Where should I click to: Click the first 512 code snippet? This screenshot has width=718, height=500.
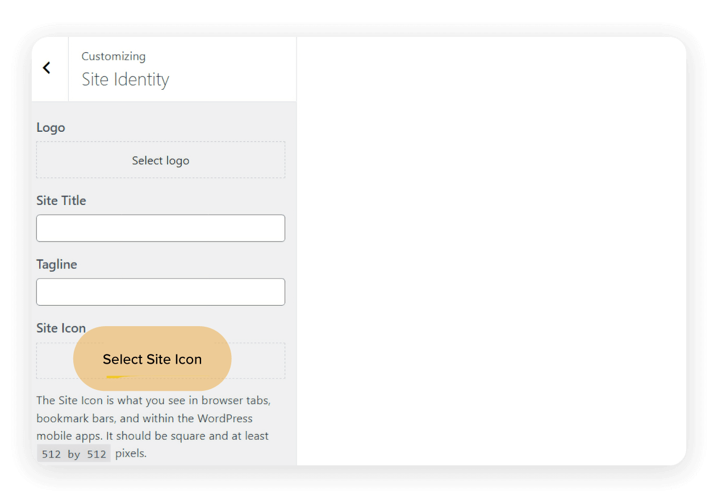(x=51, y=453)
